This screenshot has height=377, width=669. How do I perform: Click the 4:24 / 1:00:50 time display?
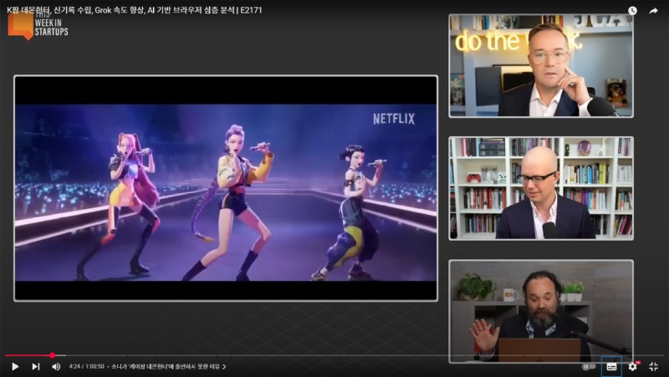[87, 366]
